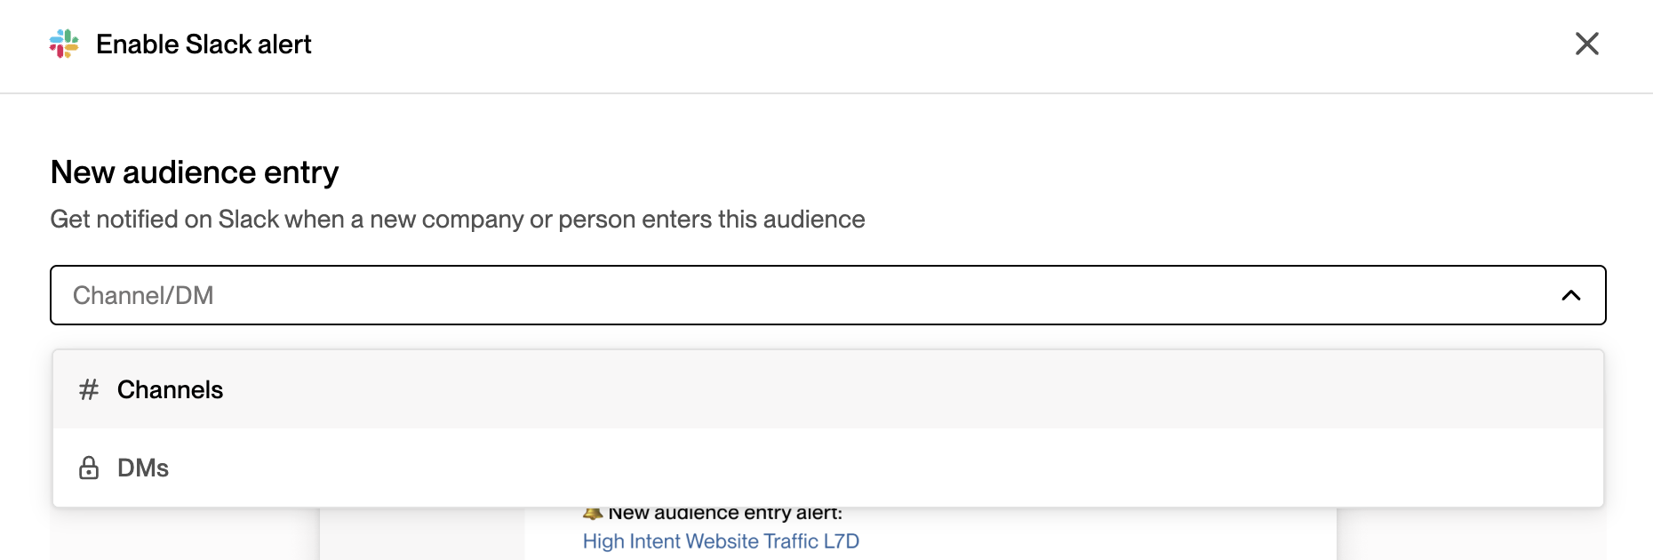
Task: Choose the DMs option
Action: 827,468
